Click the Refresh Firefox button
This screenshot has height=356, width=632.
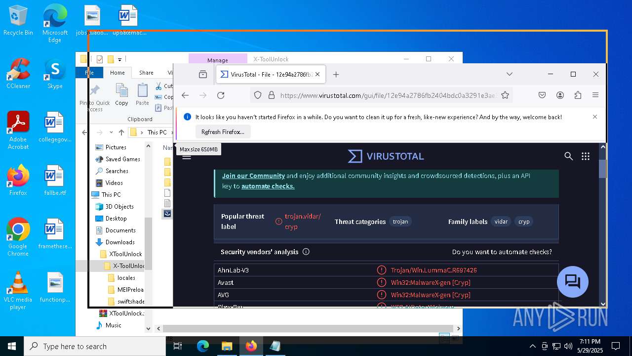223,132
